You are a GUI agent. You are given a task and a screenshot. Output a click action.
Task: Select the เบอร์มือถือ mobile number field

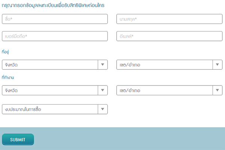pos(55,36)
